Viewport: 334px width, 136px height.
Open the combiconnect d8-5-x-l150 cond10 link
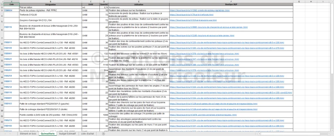(231, 93)
